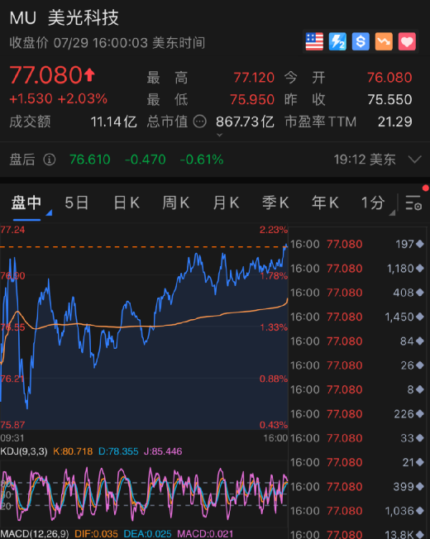Image resolution: width=430 pixels, height=539 pixels.
Task: Tap the blue dollar sign icon
Action: (361, 41)
